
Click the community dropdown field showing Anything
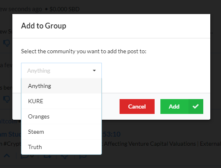tap(61, 71)
